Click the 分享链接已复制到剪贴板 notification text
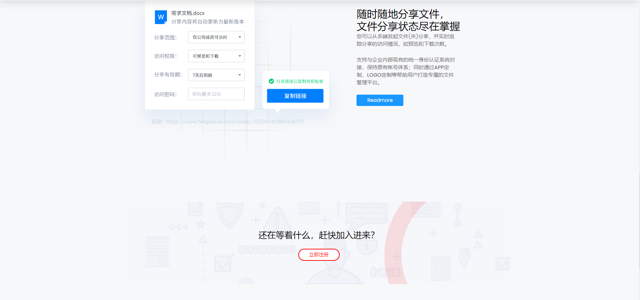 299,81
